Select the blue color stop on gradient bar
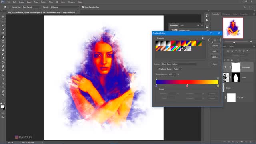This screenshot has height=144, width=256. (x=156, y=86)
